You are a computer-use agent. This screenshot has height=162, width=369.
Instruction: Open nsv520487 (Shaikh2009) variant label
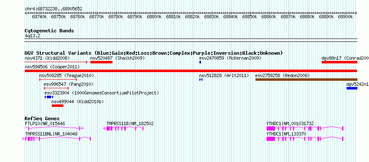(117, 58)
